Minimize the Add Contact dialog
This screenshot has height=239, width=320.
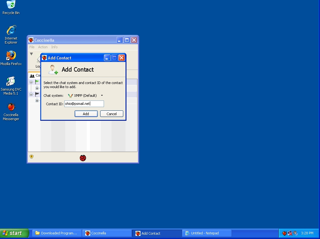pyautogui.click(x=107, y=58)
